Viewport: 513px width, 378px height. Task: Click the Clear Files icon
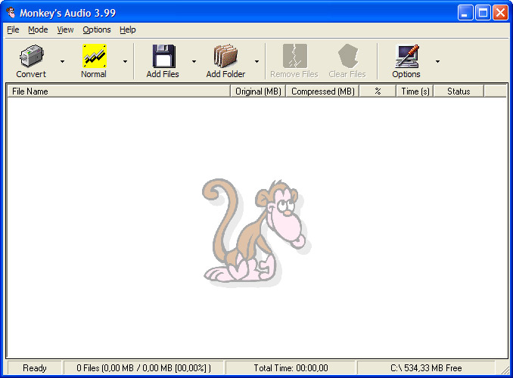[x=348, y=56]
